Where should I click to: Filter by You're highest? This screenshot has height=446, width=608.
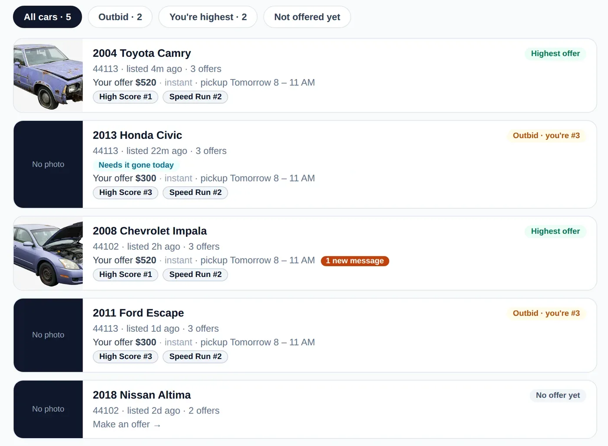point(208,17)
